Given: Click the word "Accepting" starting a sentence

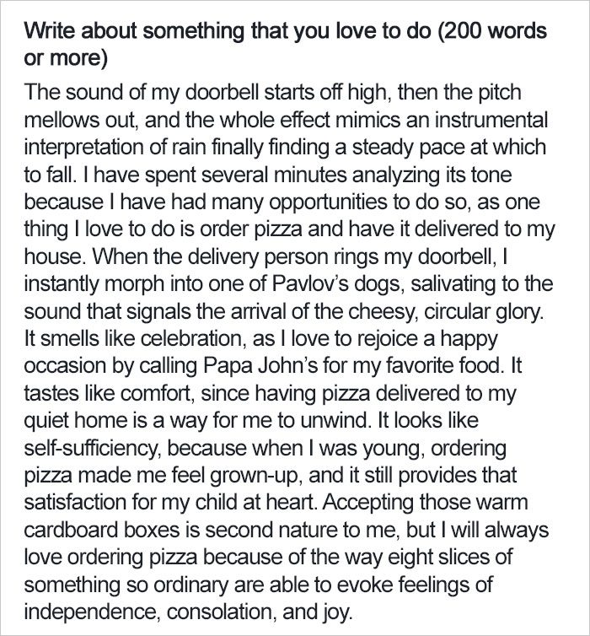Looking at the screenshot, I should (x=368, y=503).
